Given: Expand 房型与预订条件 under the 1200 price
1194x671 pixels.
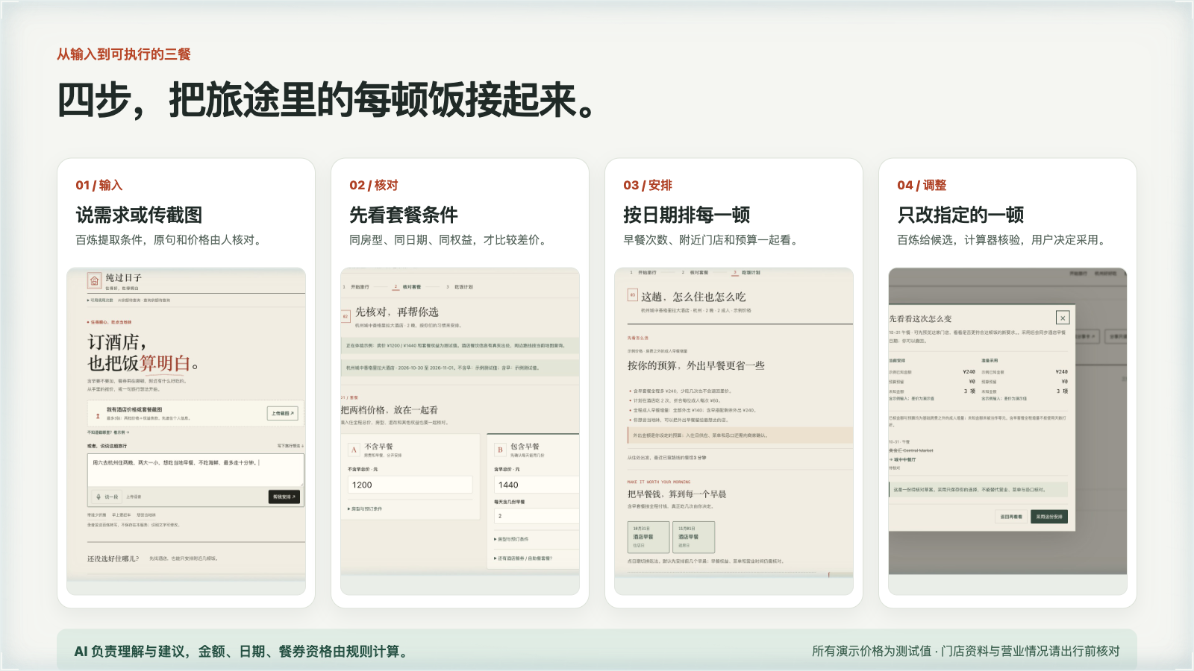Looking at the screenshot, I should point(365,508).
